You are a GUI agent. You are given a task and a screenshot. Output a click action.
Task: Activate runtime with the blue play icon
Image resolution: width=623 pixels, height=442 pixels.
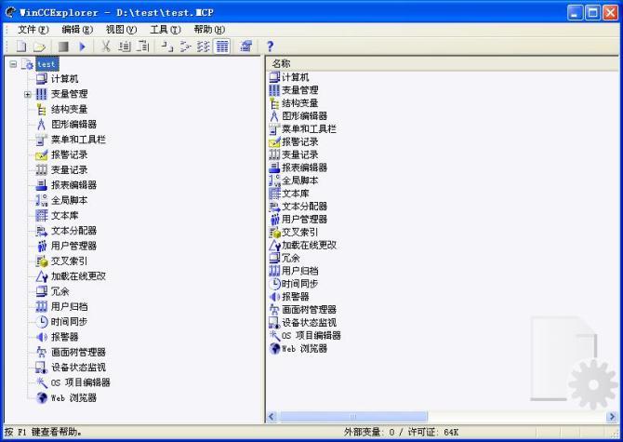(82, 47)
